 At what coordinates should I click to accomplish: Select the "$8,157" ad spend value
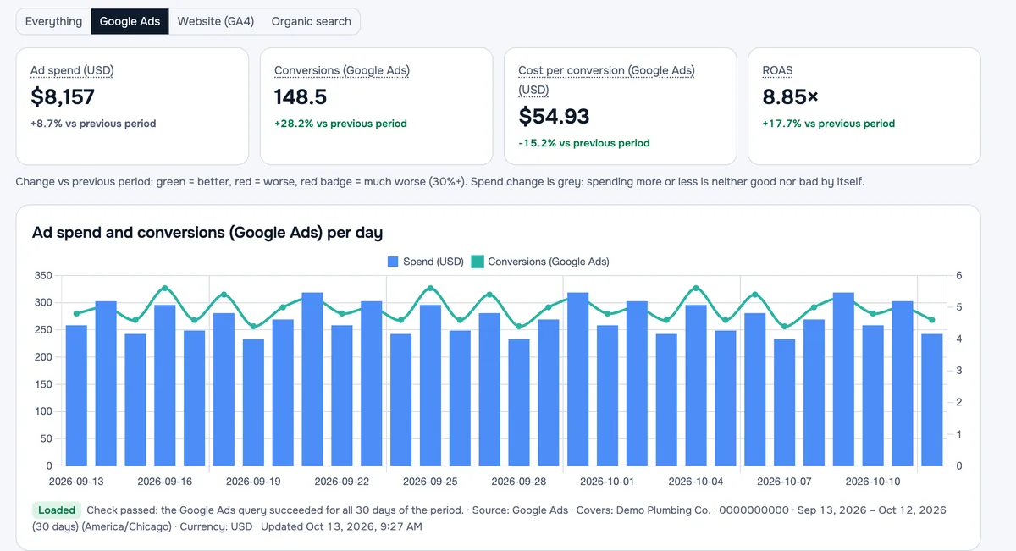pyautogui.click(x=63, y=96)
